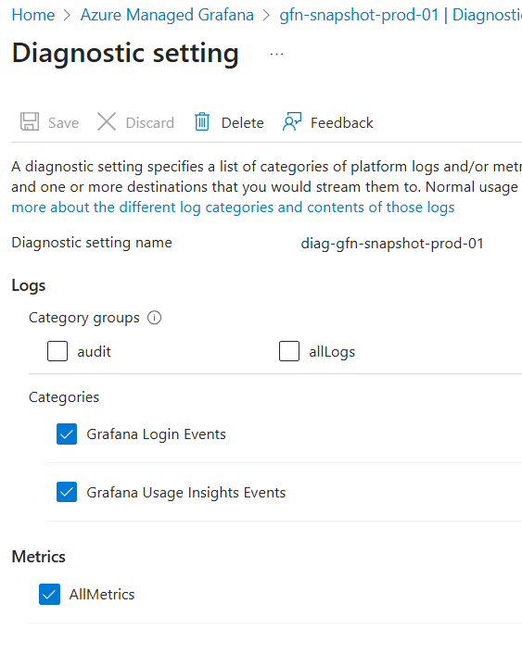Go to Home breadcrumb
The height and width of the screenshot is (654, 522).
coord(33,15)
